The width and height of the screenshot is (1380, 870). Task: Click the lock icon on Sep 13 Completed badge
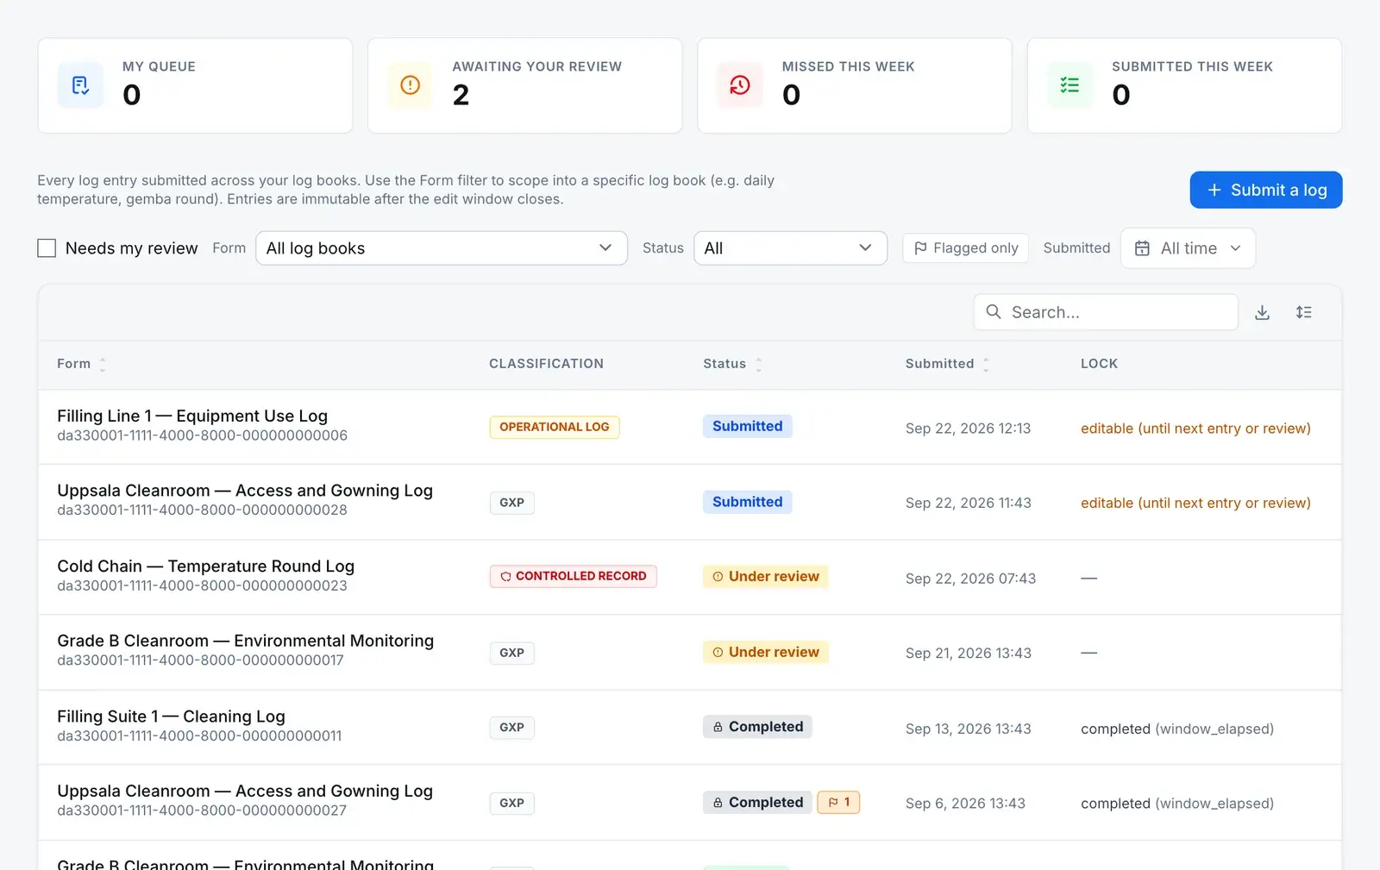718,727
